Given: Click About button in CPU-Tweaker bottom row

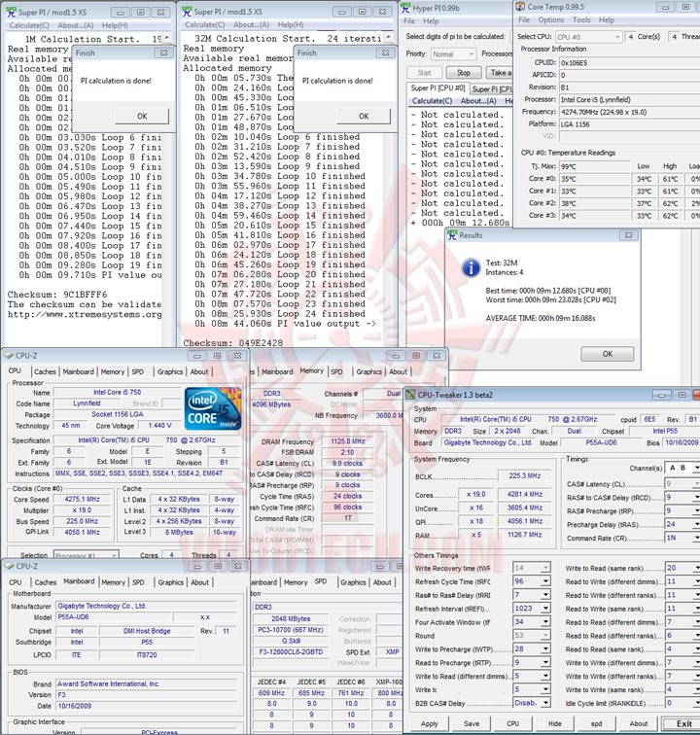Looking at the screenshot, I should click(x=639, y=723).
